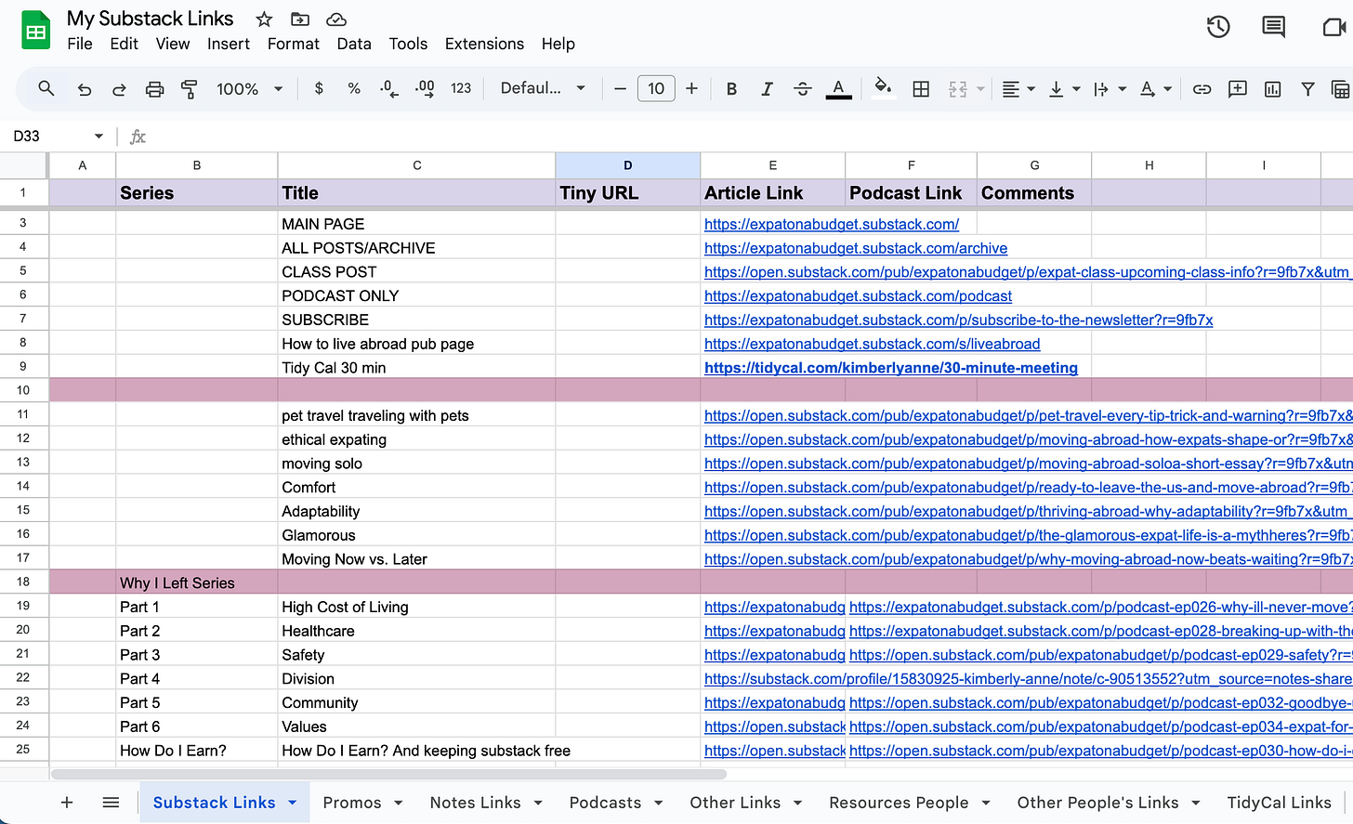Viewport: 1353px width, 824px height.
Task: Toggle strikethrough formatting
Action: pos(802,88)
